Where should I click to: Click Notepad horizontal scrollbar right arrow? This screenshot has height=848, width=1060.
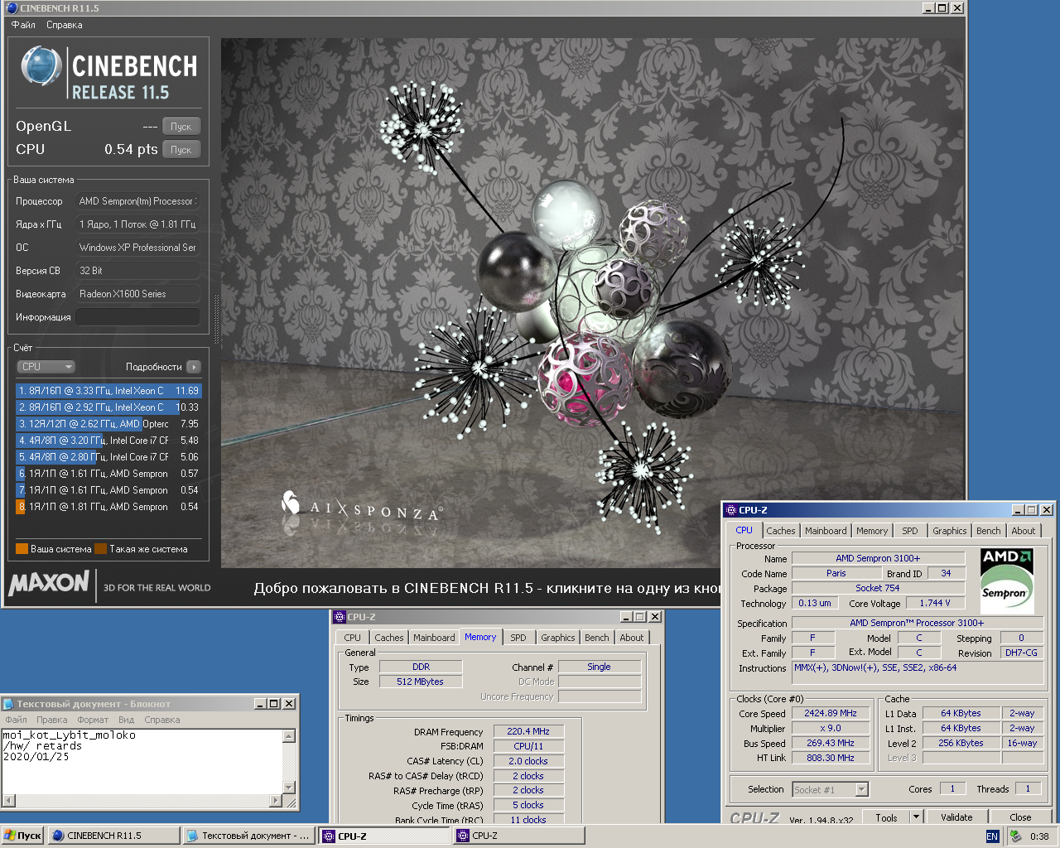(x=277, y=801)
